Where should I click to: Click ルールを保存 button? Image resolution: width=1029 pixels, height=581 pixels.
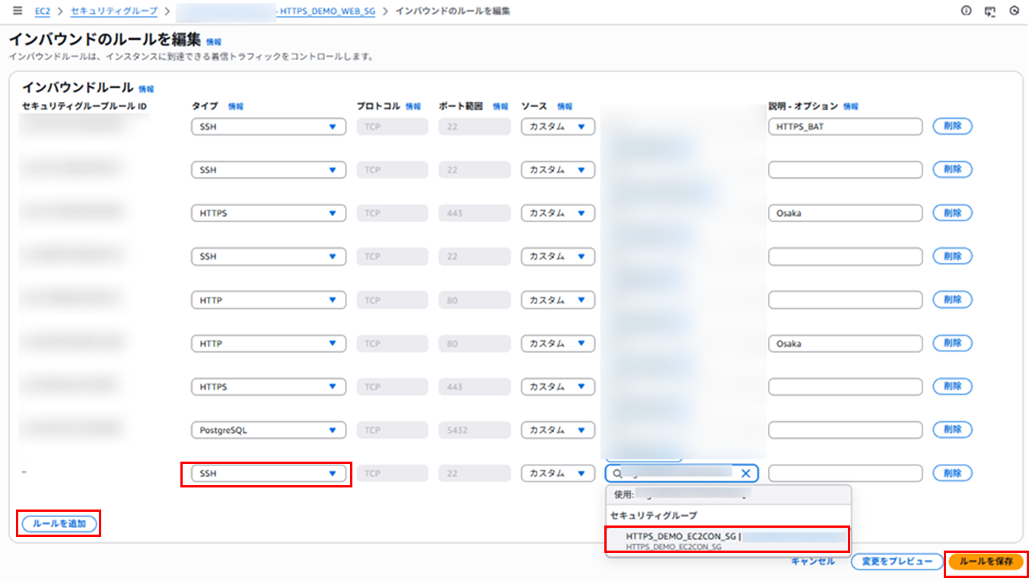point(986,562)
